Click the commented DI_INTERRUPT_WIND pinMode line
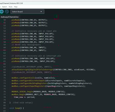 [32, 67]
